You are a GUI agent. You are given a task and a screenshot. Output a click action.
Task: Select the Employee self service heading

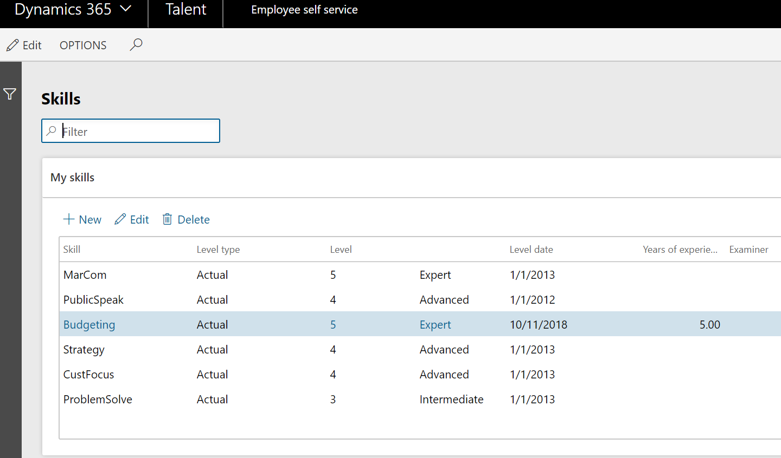(x=304, y=9)
